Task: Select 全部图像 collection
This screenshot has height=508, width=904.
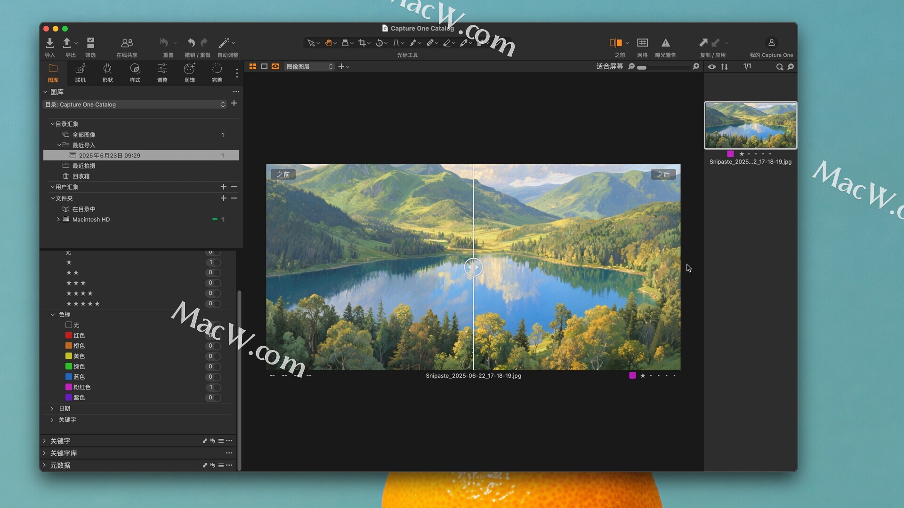Action: [x=84, y=135]
